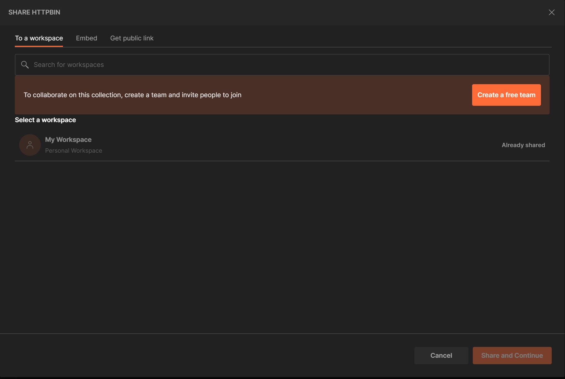Select the To a workspace tab
Viewport: 565px width, 379px height.
coord(39,38)
